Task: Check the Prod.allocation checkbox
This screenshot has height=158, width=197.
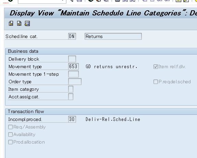Action: 10,142
